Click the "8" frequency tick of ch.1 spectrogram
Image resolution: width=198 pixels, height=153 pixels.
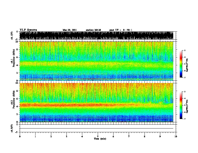17,49
